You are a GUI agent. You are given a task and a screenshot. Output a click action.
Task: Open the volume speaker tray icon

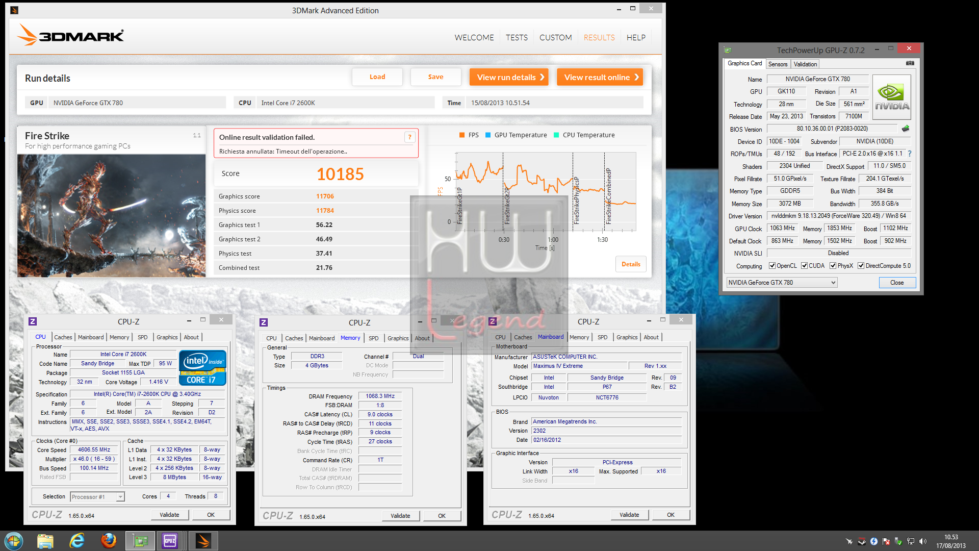[923, 541]
